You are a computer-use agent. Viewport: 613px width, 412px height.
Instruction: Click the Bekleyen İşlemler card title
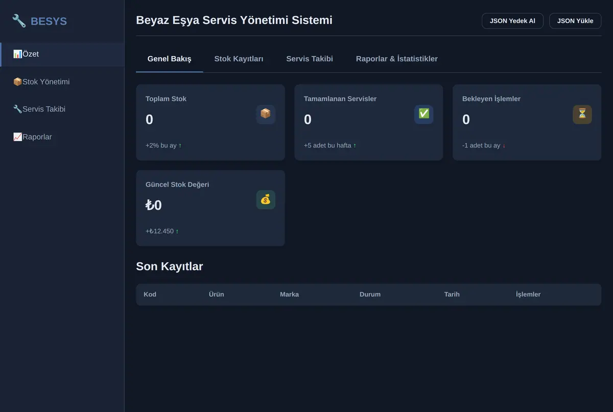pyautogui.click(x=491, y=99)
